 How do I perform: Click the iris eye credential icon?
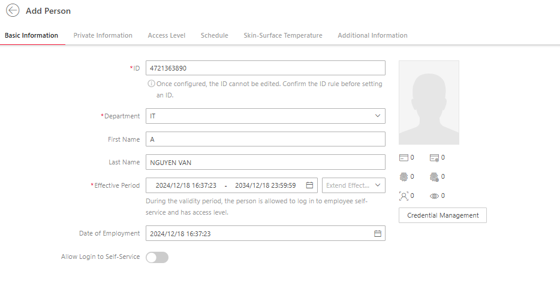click(434, 196)
